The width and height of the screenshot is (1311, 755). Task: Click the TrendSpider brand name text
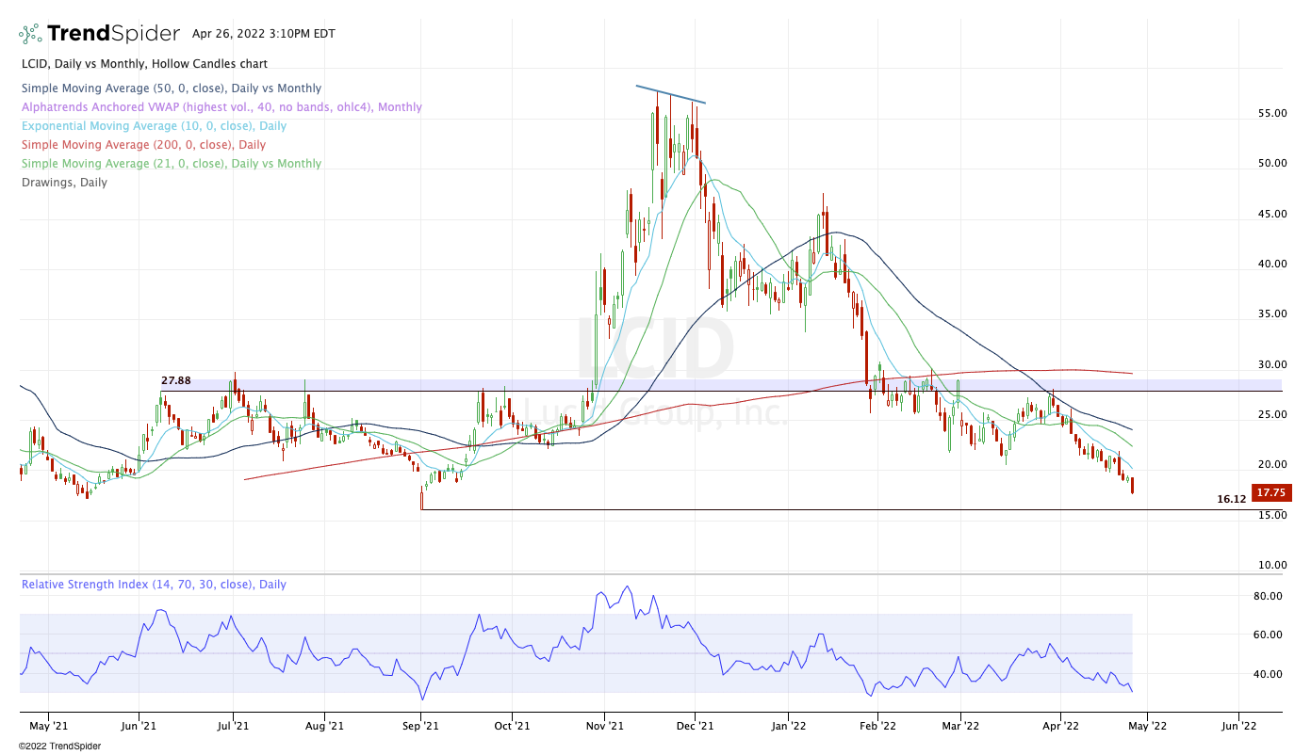113,34
